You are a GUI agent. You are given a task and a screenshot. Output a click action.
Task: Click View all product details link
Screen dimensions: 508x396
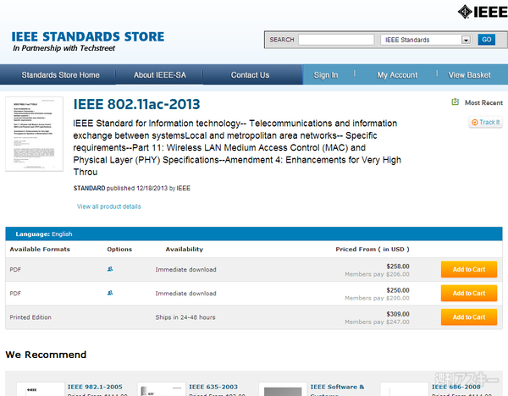coord(109,206)
